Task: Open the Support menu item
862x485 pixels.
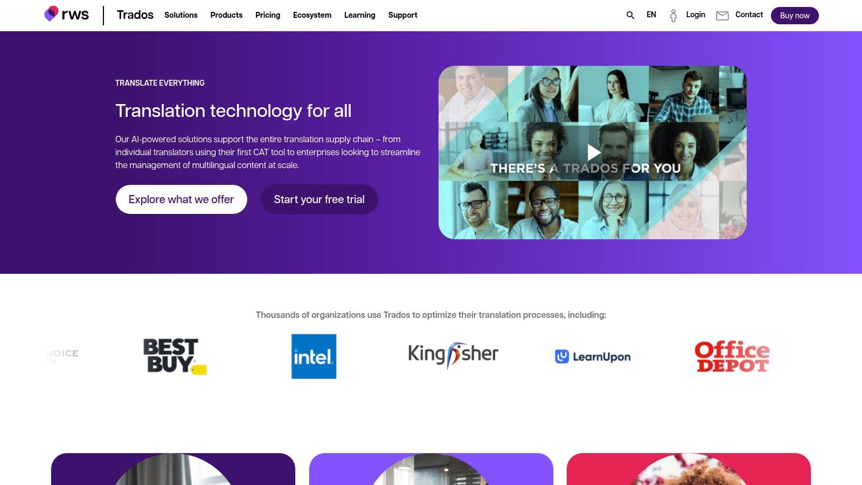Action: point(403,15)
